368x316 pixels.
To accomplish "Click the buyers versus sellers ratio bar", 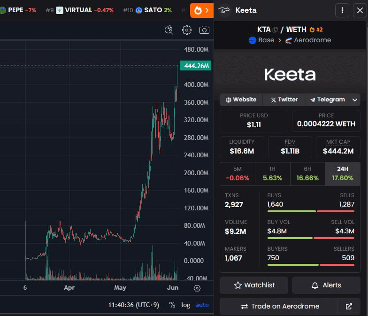I will tap(311, 265).
